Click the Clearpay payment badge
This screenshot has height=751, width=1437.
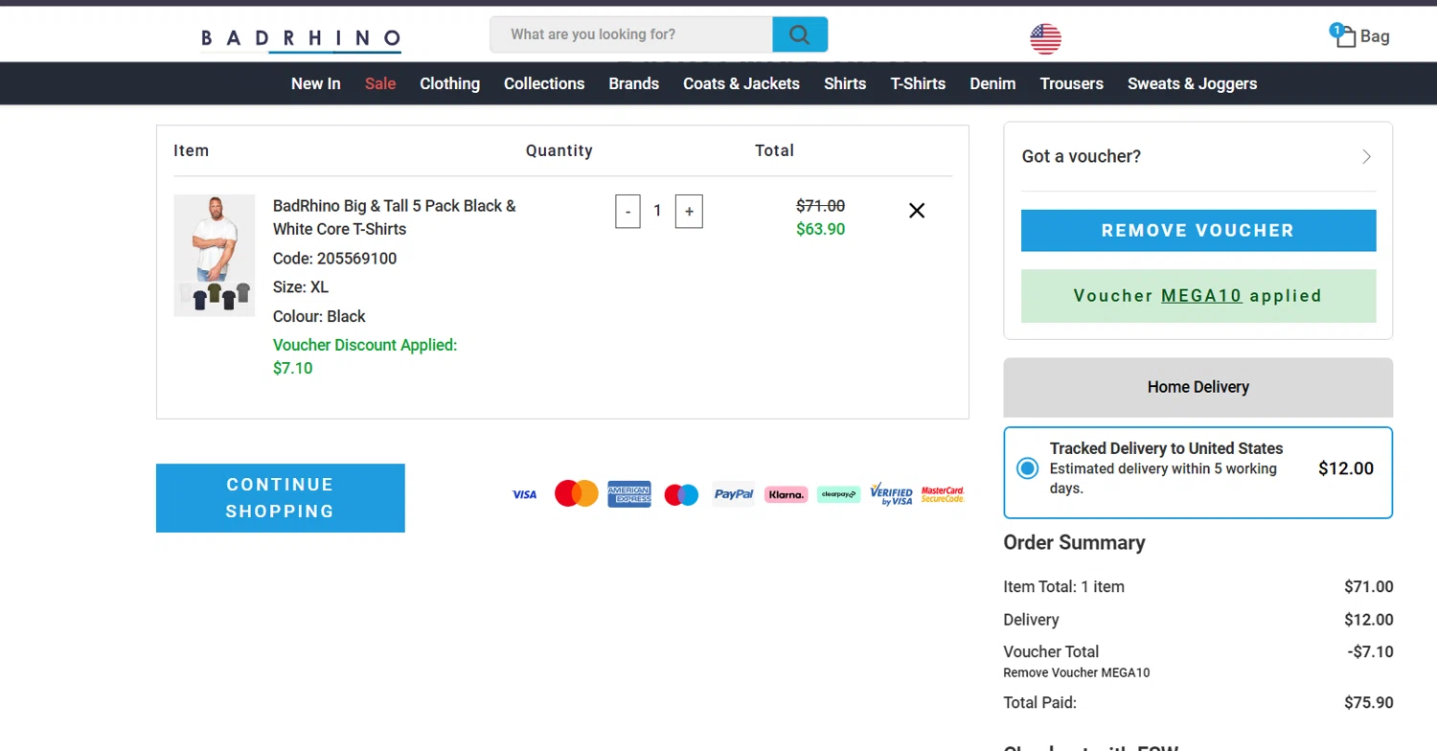838,494
